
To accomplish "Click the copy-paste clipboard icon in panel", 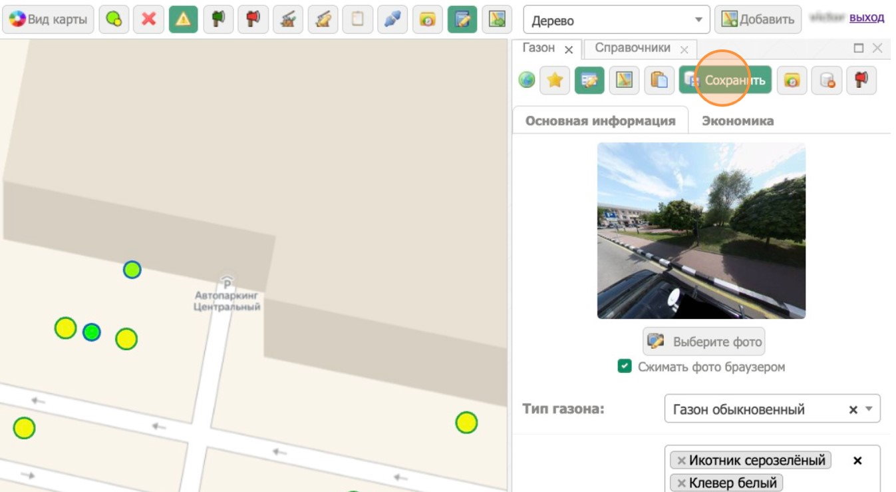I will 659,81.
